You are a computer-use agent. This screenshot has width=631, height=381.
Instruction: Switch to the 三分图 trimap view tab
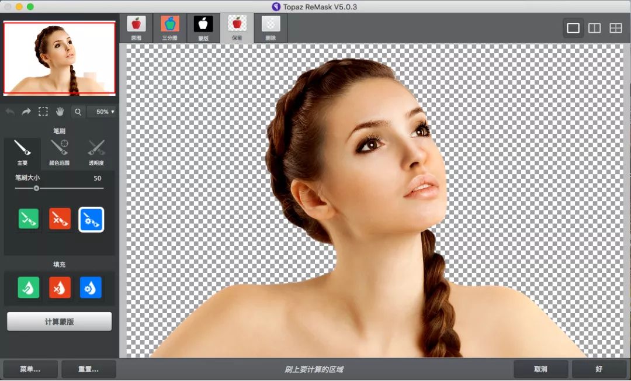(x=170, y=28)
